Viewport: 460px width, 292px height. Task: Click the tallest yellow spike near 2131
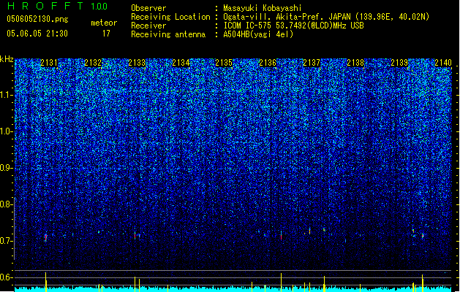[46, 282]
